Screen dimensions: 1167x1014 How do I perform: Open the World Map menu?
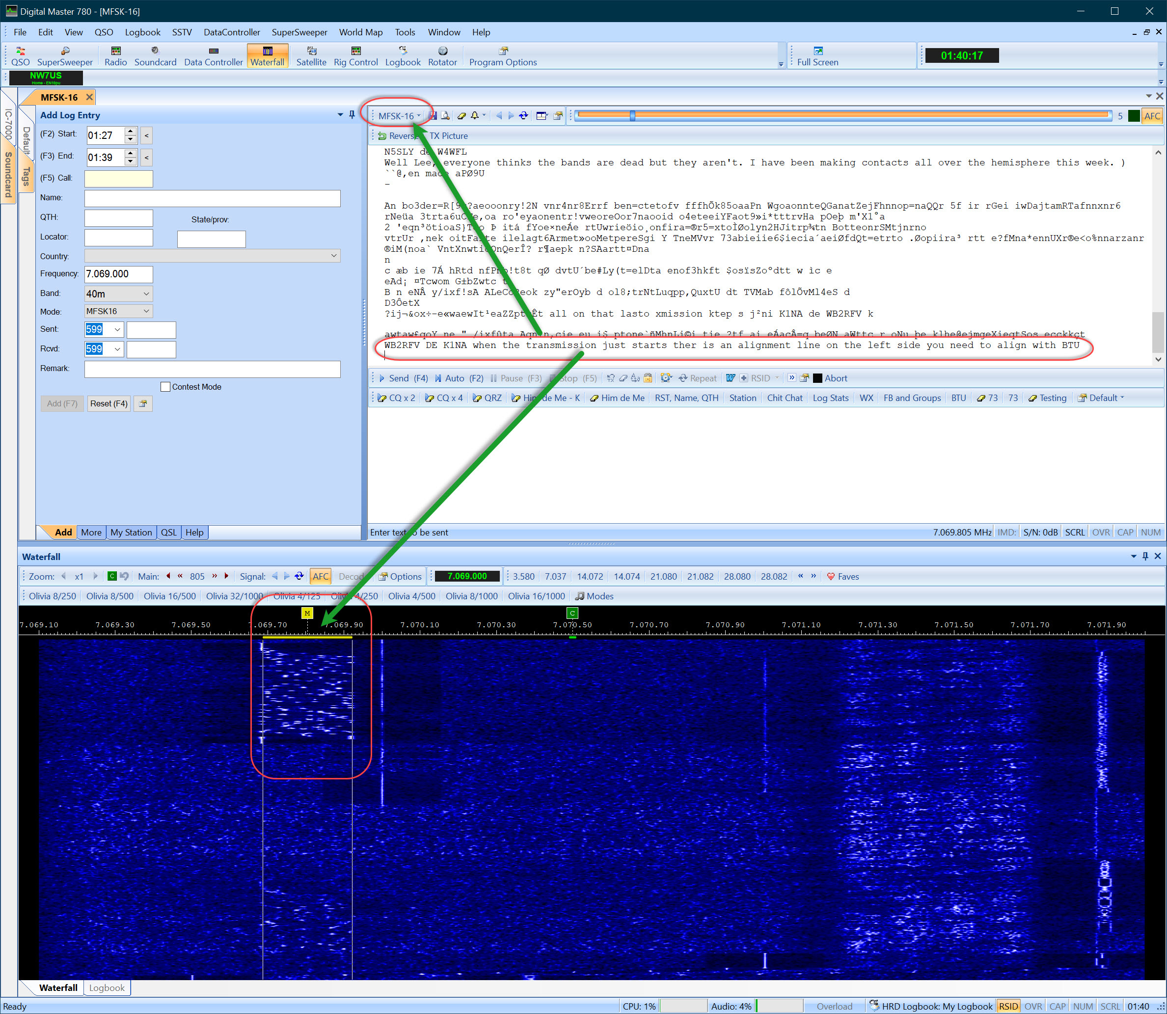[x=360, y=32]
